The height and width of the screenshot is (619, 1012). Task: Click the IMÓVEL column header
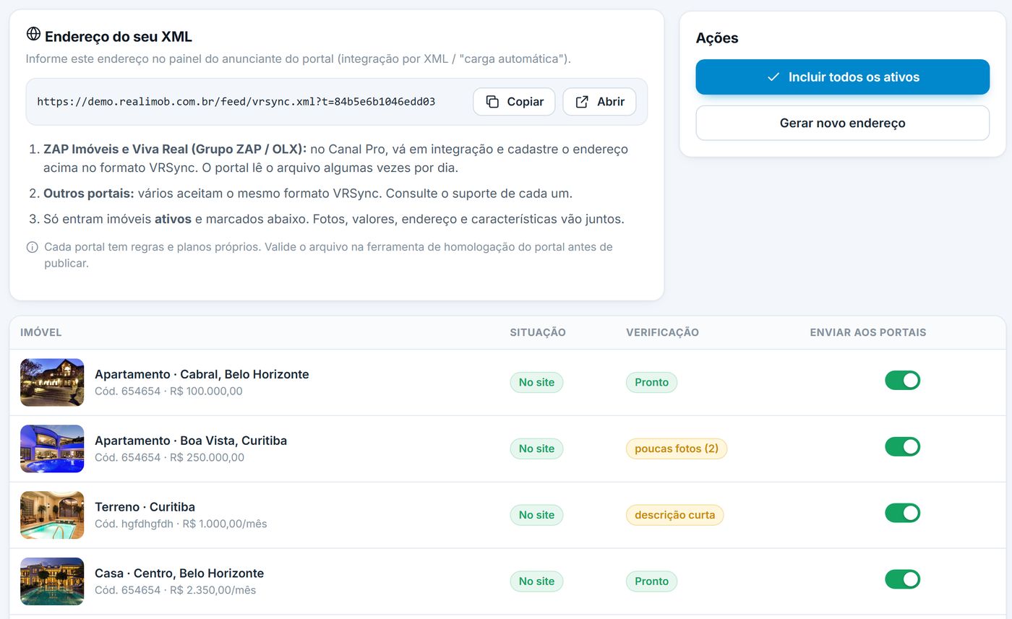point(41,333)
